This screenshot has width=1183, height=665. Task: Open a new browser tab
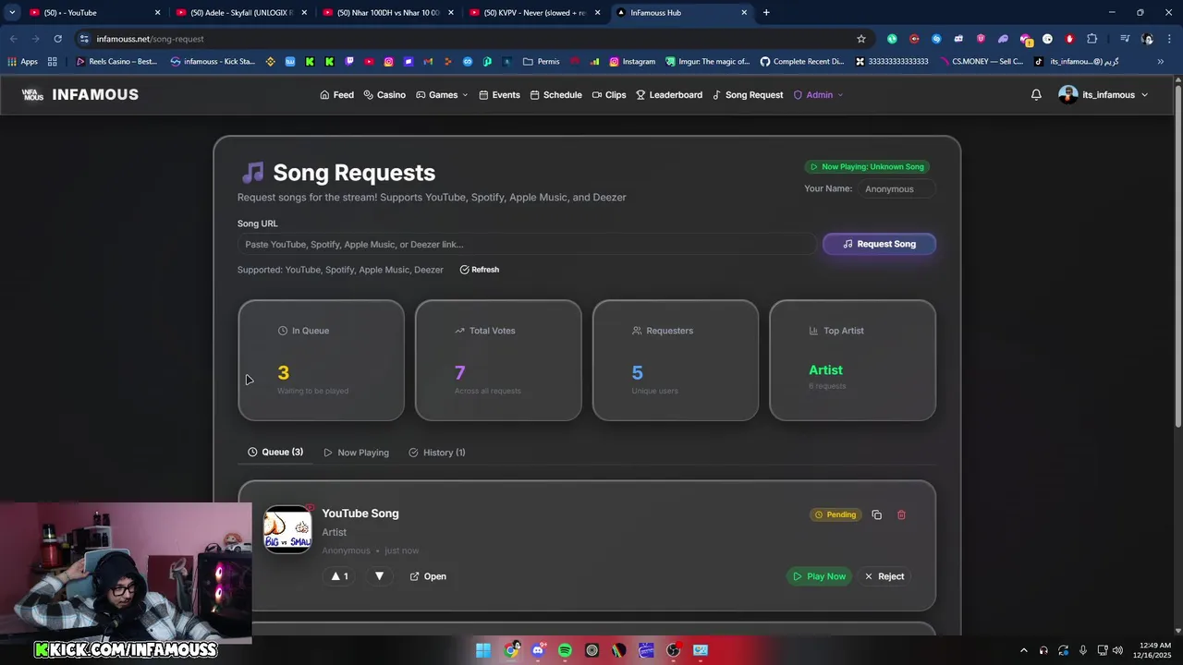tap(766, 13)
